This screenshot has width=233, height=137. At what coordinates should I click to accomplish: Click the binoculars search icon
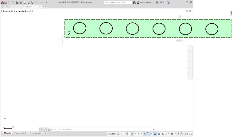(x=134, y=2)
